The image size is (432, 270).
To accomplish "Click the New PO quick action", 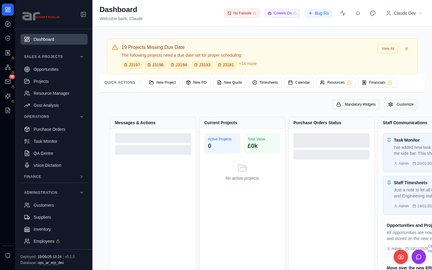I will point(196,82).
